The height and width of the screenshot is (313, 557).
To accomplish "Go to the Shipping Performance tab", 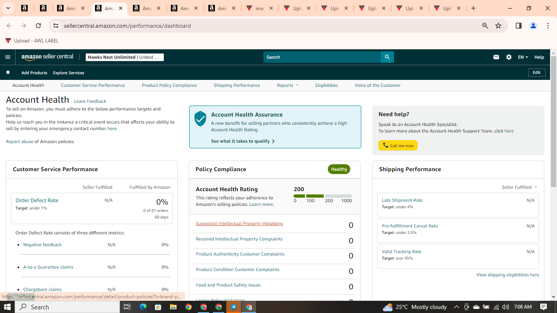I will 237,85.
